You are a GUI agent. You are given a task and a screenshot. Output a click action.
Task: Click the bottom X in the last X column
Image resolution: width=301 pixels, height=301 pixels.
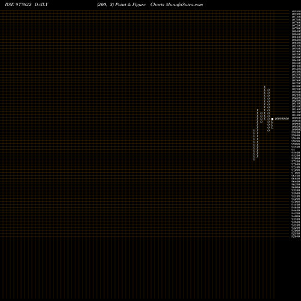[272, 128]
